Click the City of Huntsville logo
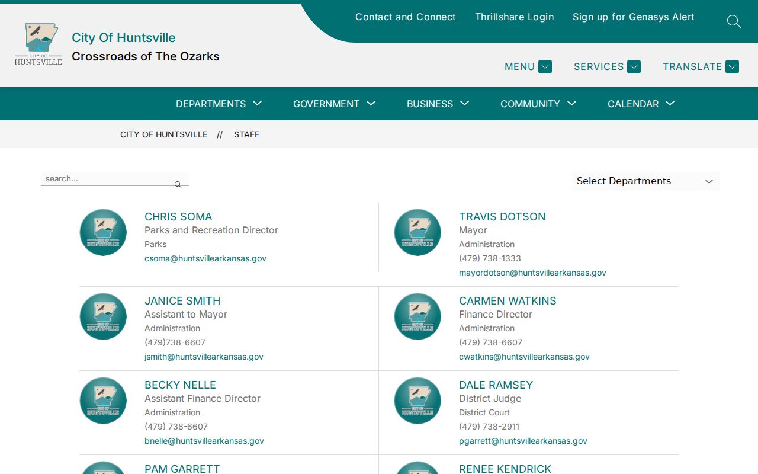This screenshot has width=758, height=474. click(x=38, y=44)
